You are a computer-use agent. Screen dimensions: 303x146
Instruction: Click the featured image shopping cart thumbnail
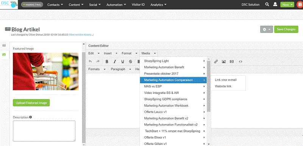(45, 71)
